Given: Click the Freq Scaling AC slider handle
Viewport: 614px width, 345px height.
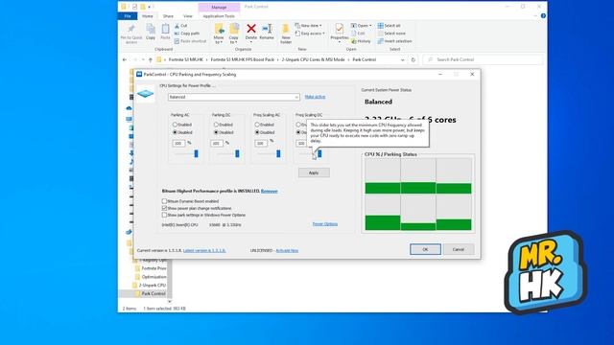Looking at the screenshot, I should click(x=278, y=153).
